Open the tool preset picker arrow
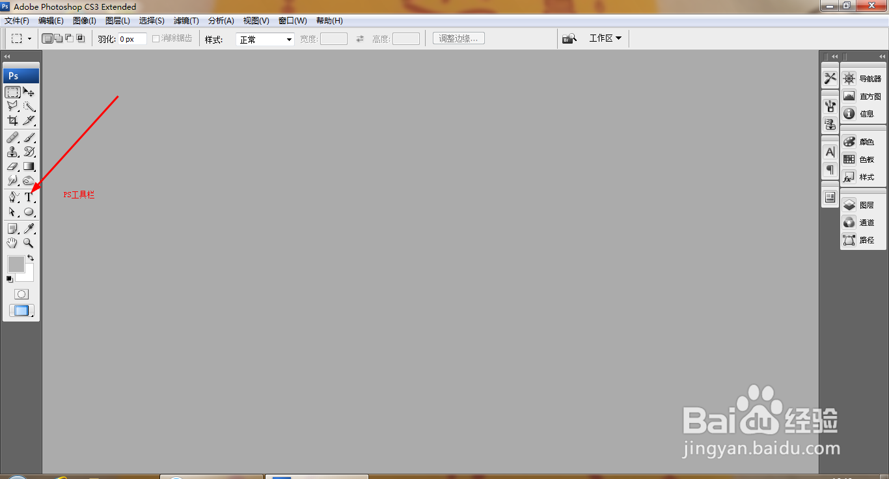Screen dimensions: 889x479 tap(29, 39)
